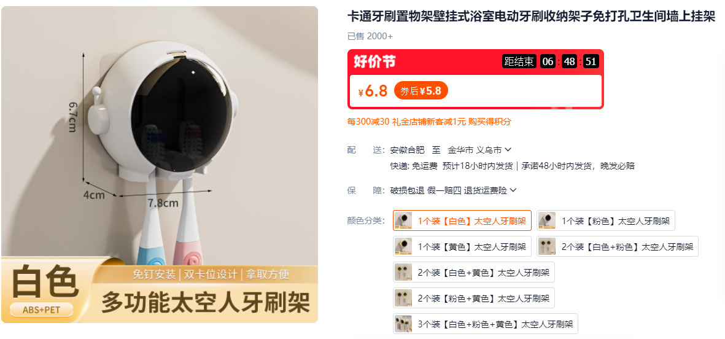Expand the 金华市 义乌市 delivery location dropdown
The width and height of the screenshot is (725, 339).
pyautogui.click(x=479, y=150)
